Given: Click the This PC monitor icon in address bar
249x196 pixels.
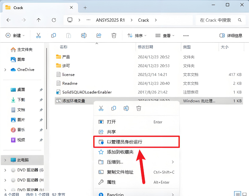Looking at the screenshot, I should click(70, 20).
